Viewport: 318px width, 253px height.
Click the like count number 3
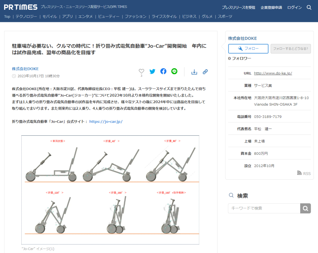(142, 76)
